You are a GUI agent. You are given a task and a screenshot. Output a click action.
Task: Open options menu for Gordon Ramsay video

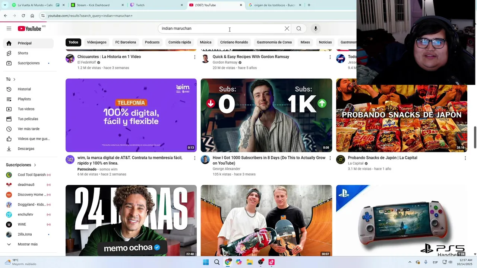330,57
